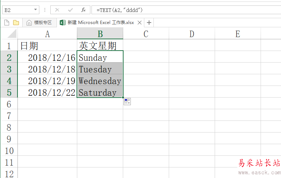Cancel the formula bar entry

(x=57, y=10)
